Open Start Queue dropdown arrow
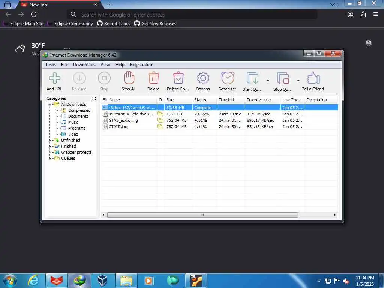 tap(268, 81)
